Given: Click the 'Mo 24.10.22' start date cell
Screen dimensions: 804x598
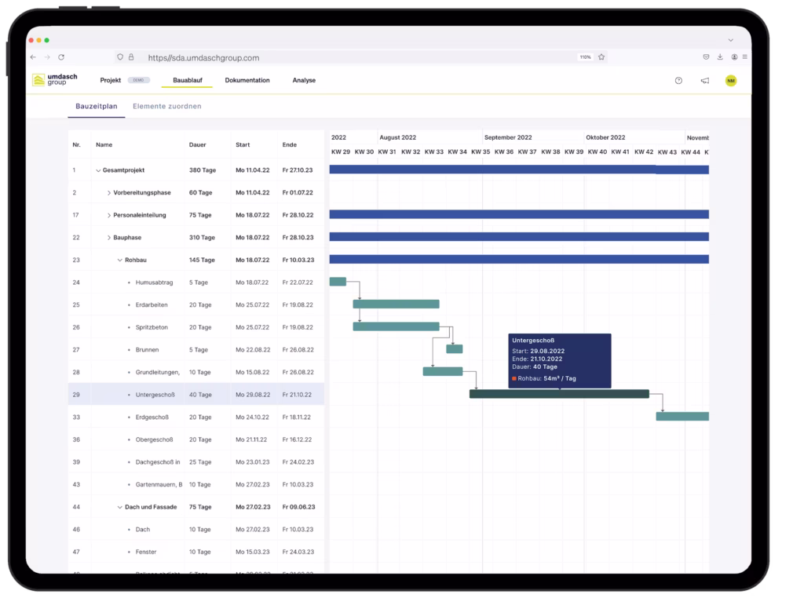Looking at the screenshot, I should tap(252, 418).
